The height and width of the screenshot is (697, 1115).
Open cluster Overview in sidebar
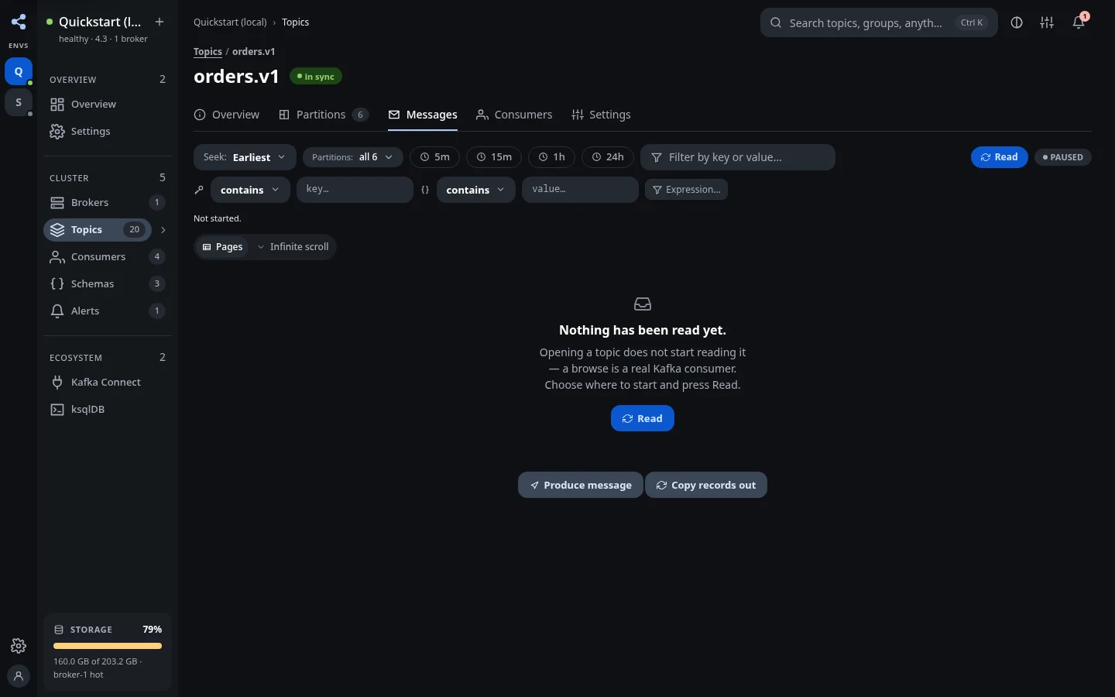[x=108, y=104]
